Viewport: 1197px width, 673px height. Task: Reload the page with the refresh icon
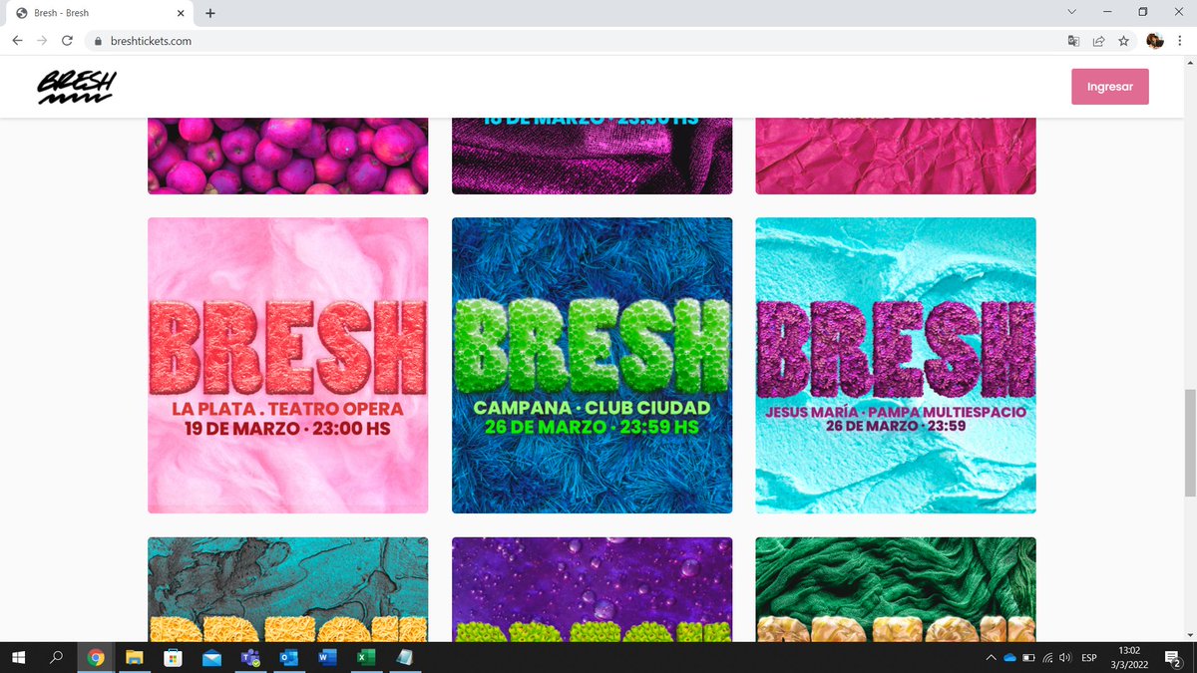click(67, 41)
